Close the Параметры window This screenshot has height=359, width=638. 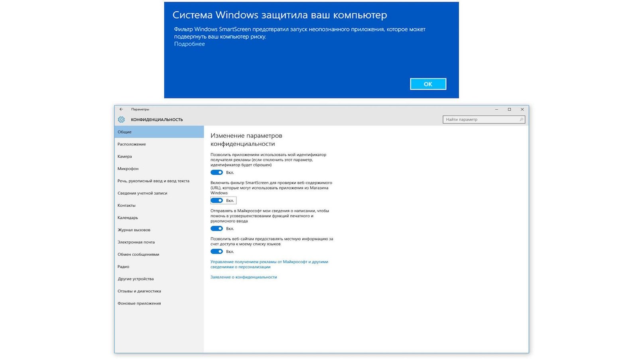522,109
